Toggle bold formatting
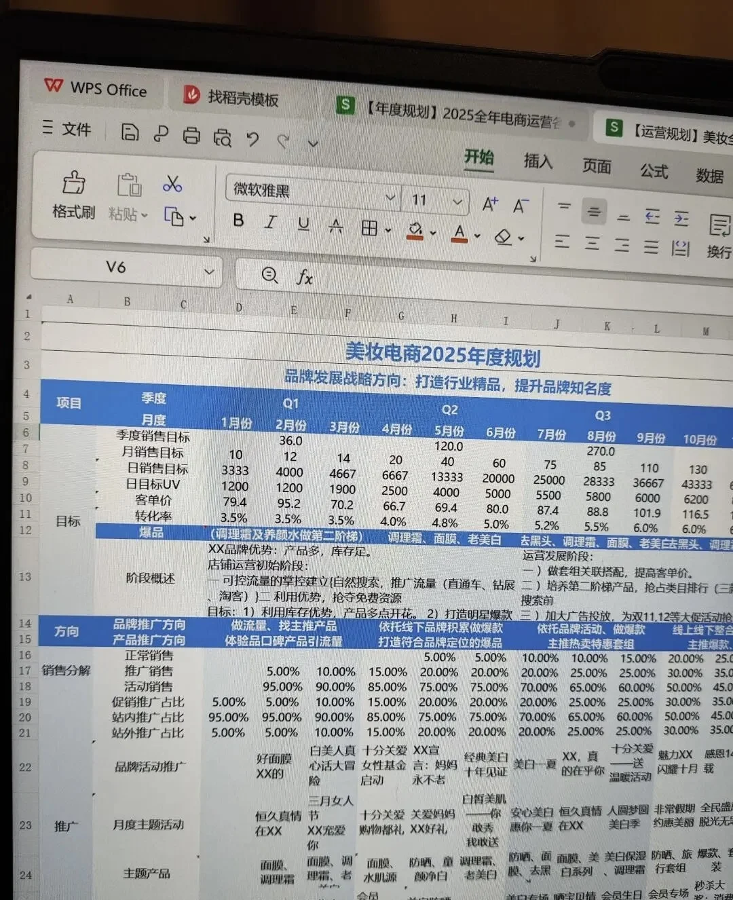Image resolution: width=733 pixels, height=900 pixels. 238,221
